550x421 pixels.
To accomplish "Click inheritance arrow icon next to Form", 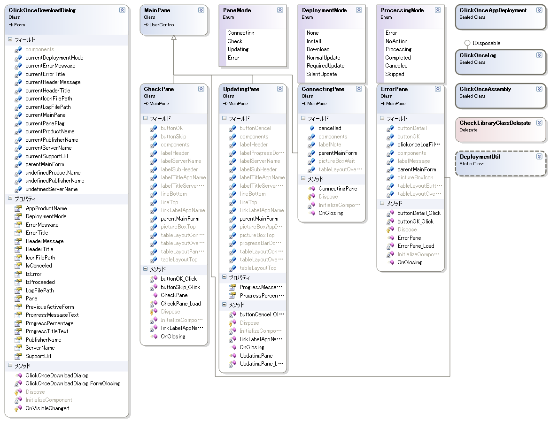I will pyautogui.click(x=11, y=25).
